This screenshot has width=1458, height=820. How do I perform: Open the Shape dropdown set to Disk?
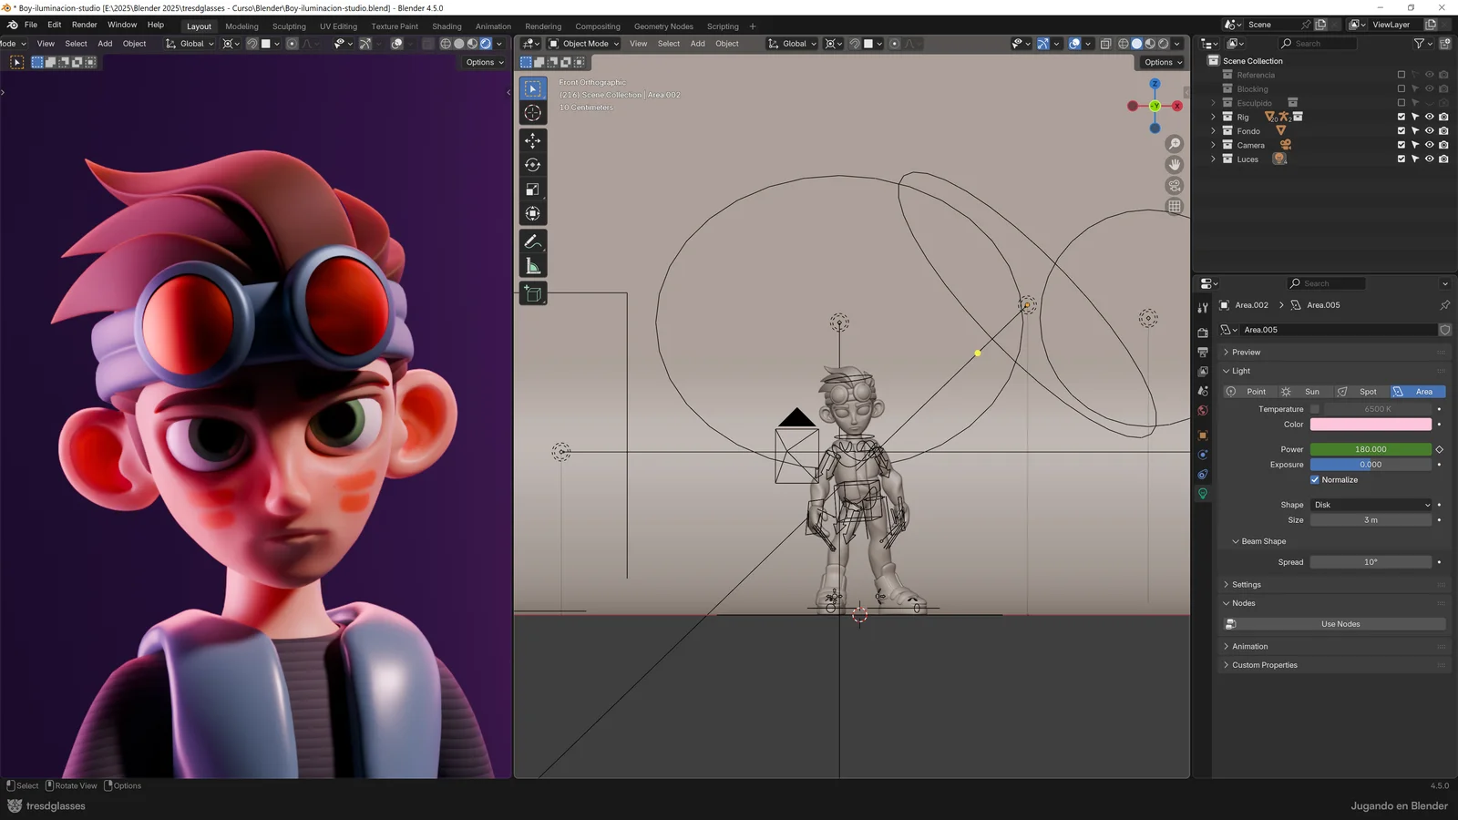(1371, 504)
